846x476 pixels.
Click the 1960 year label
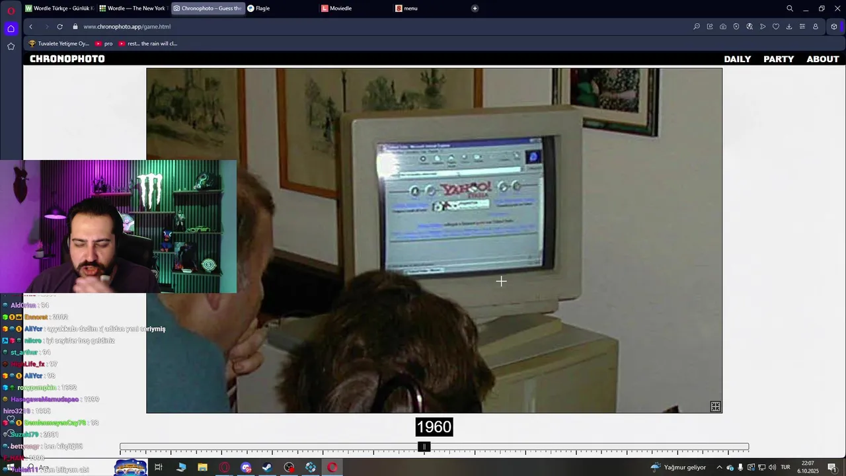(434, 427)
